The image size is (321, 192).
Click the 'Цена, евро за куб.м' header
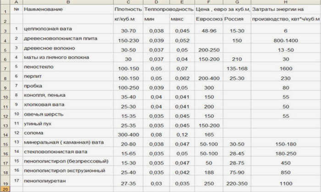point(223,10)
